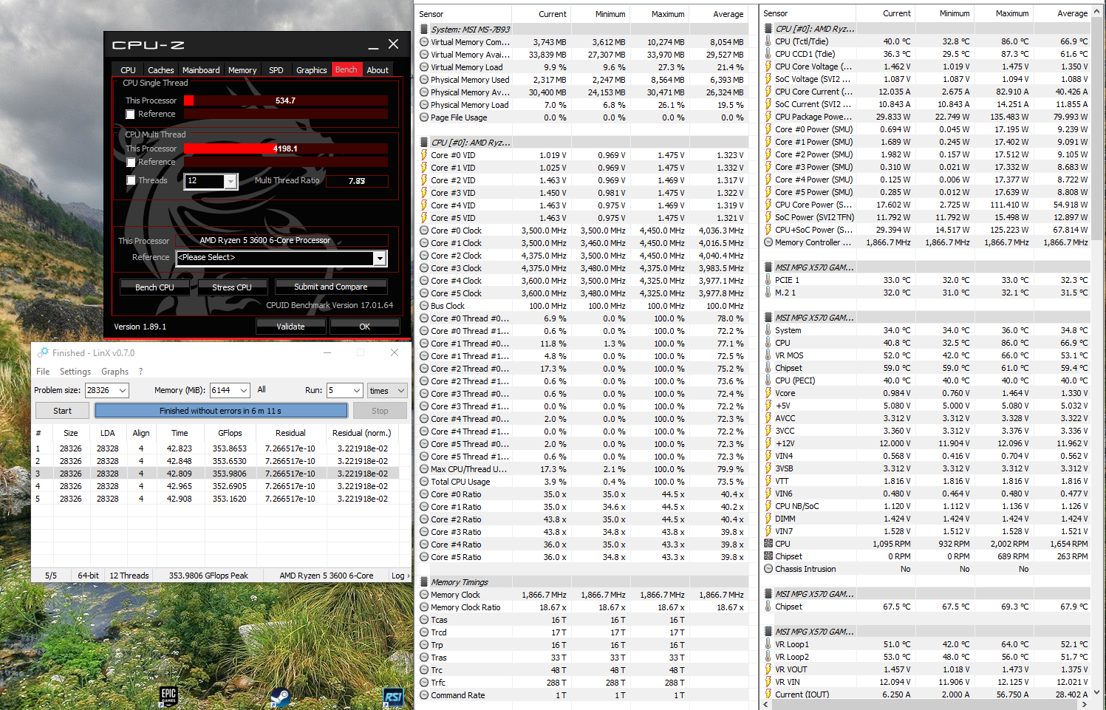Click the lightning icon for VR VOUT
Image resolution: width=1106 pixels, height=710 pixels.
click(768, 669)
